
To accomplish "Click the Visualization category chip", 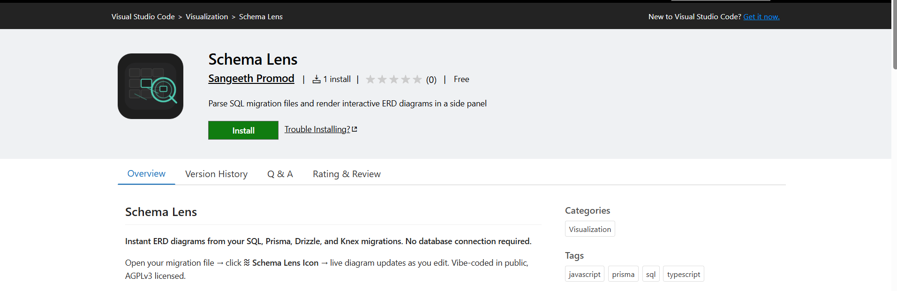I will 590,229.
